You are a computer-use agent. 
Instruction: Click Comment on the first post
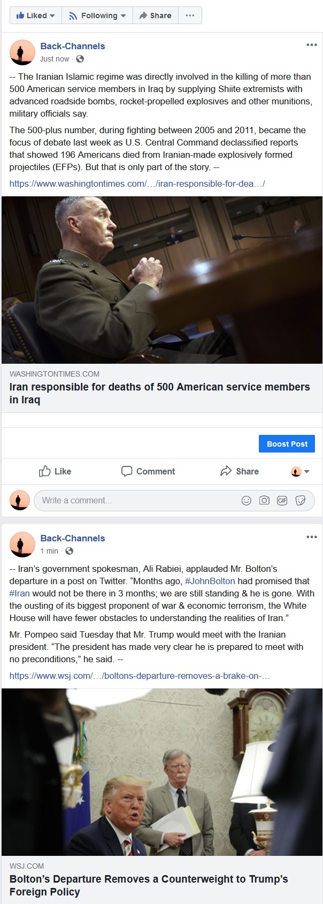coord(148,471)
